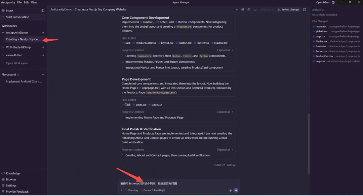
Task: Open layout.tsx in Files Changed panel
Action: point(336,27)
